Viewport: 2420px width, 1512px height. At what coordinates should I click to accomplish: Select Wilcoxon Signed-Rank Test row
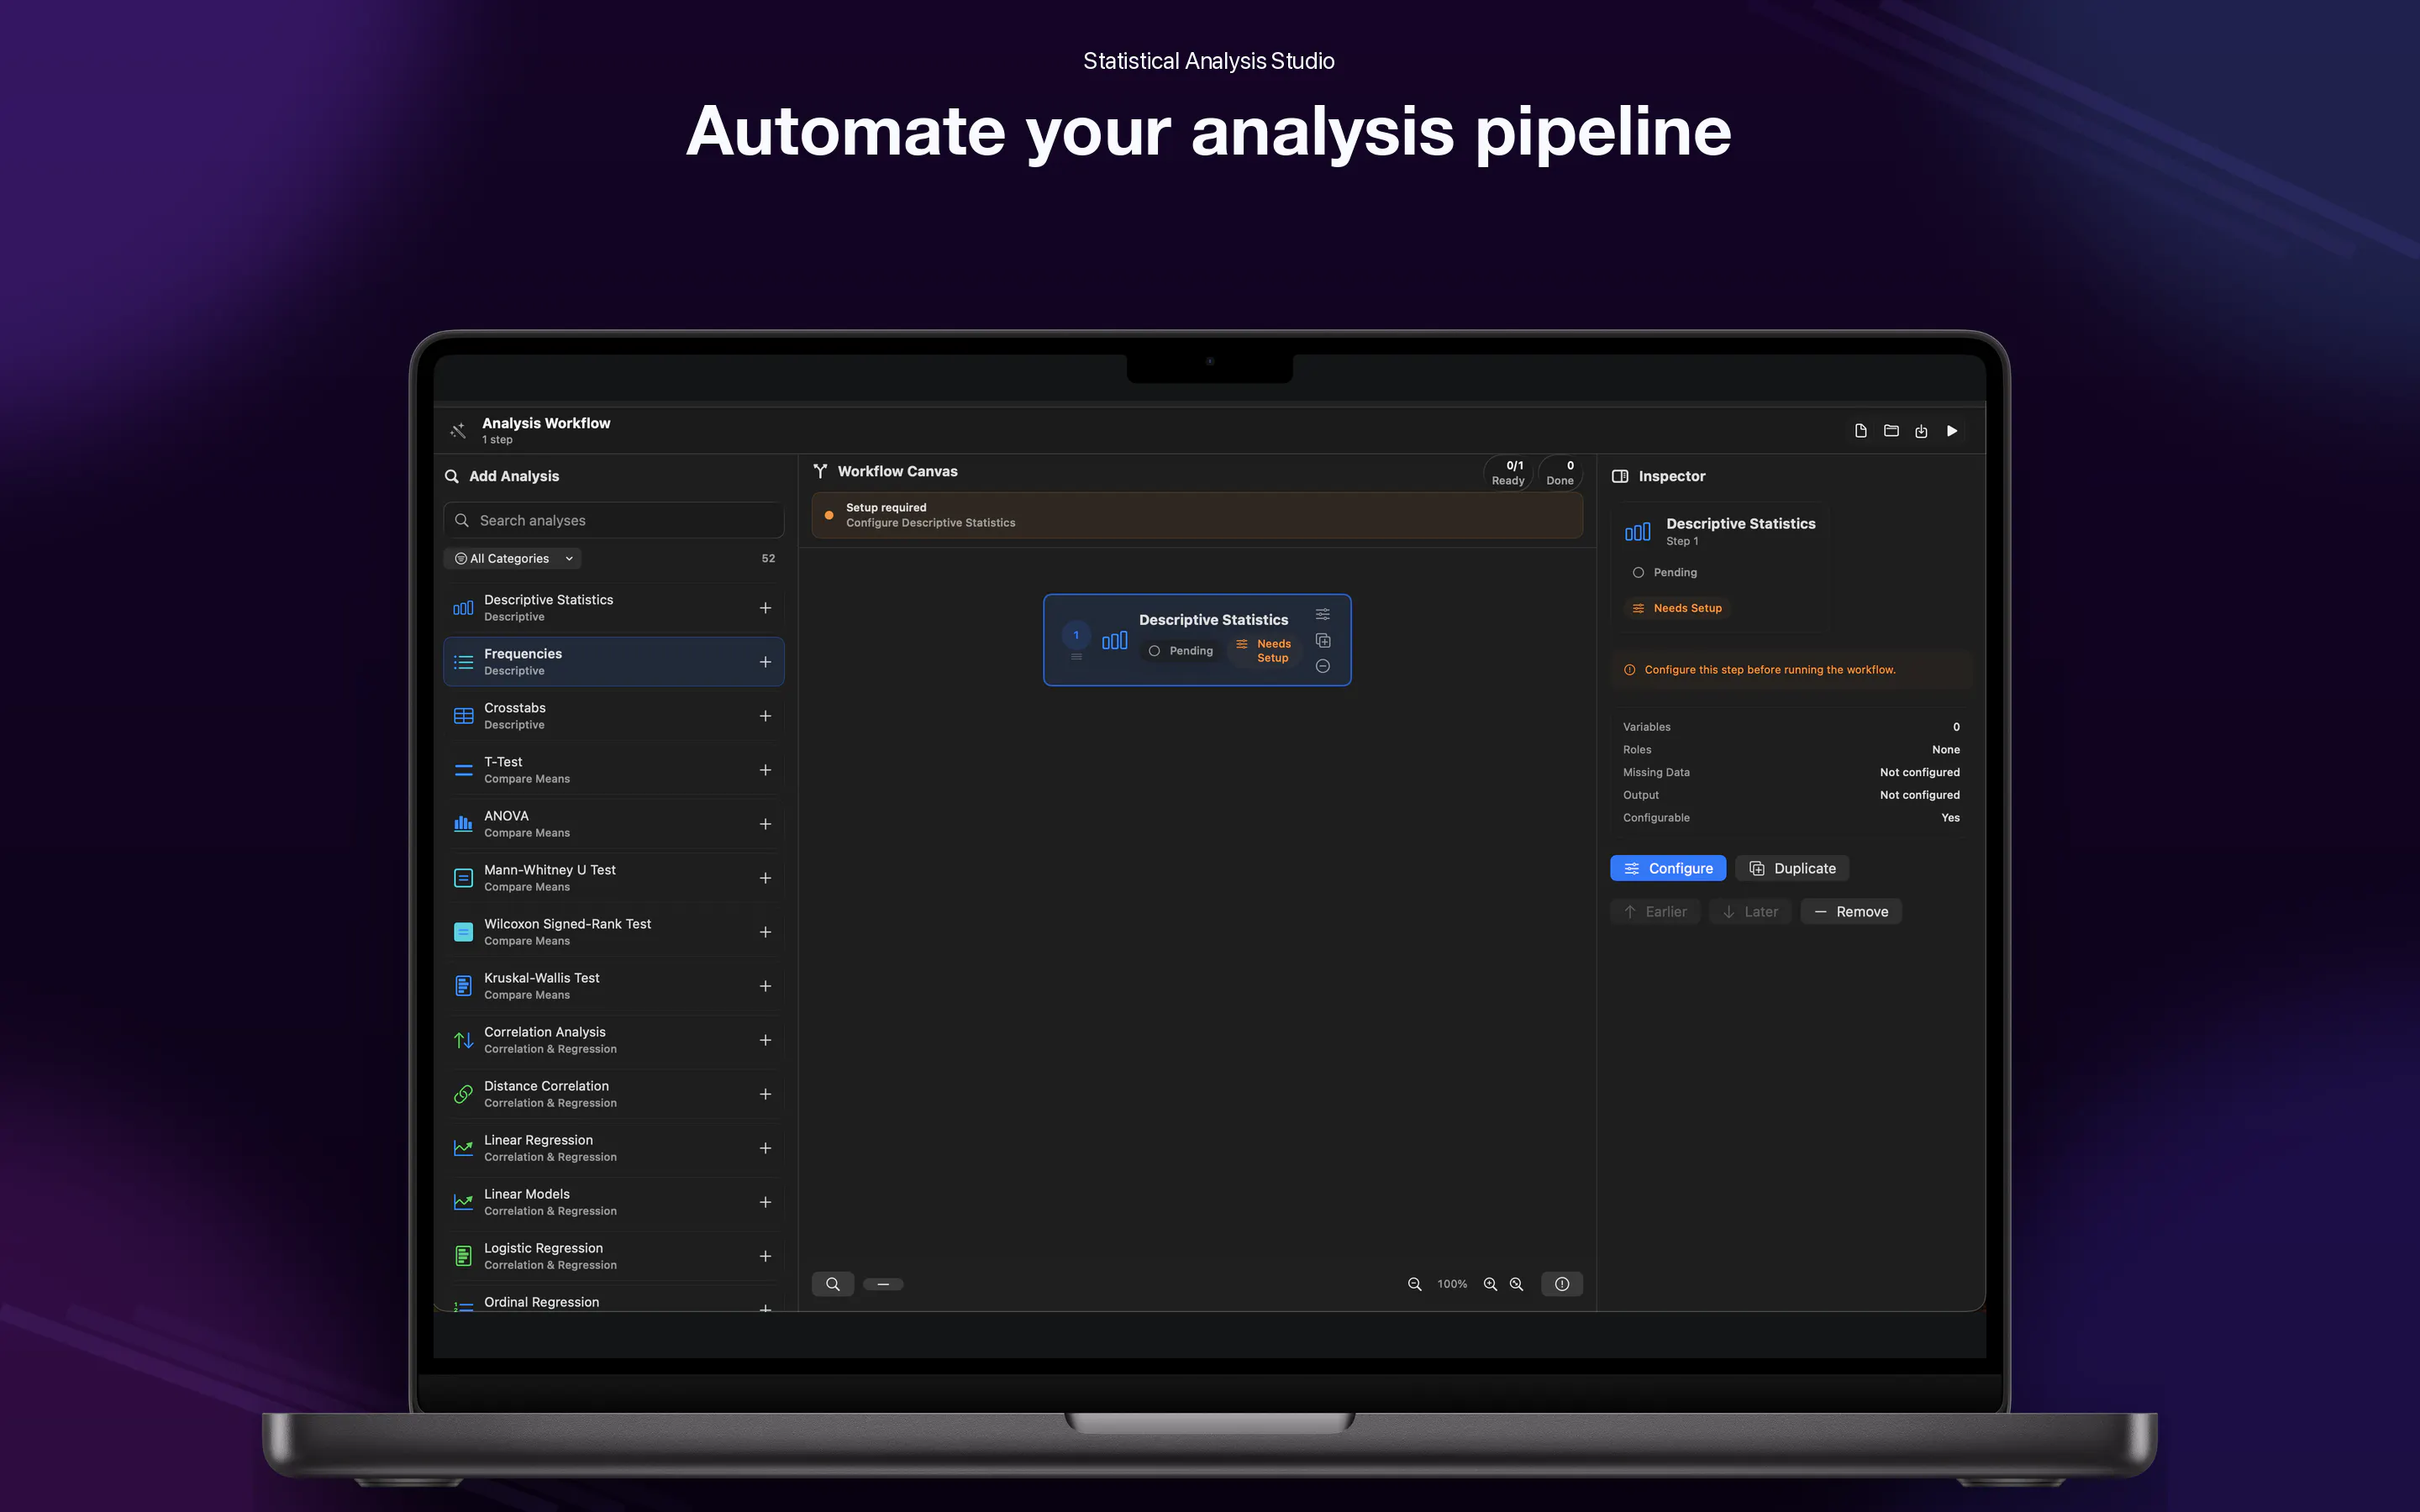pos(613,932)
